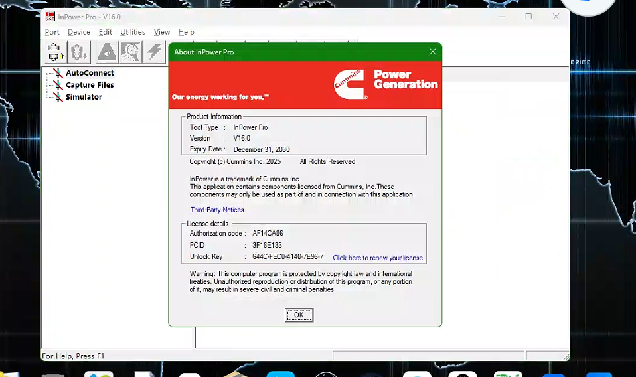Open the Device menu
636x377 pixels.
[79, 32]
